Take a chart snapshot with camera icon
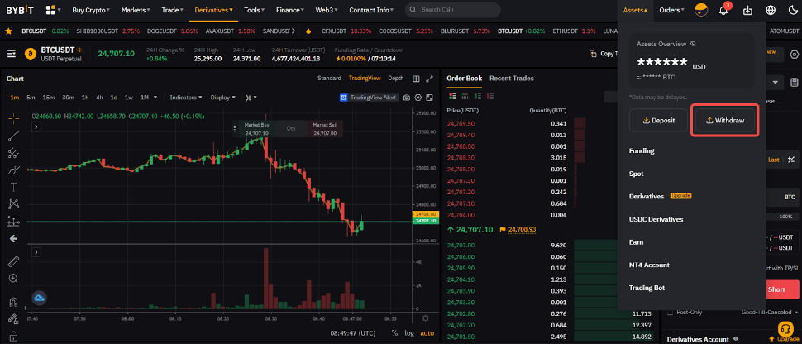Viewport: 802px width, 344px height. pos(407,98)
